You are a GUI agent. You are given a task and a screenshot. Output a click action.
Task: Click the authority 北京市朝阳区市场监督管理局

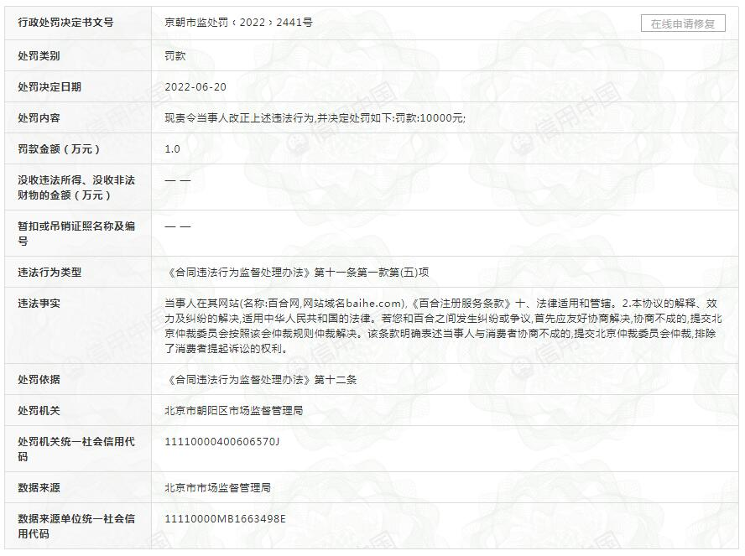coord(233,410)
